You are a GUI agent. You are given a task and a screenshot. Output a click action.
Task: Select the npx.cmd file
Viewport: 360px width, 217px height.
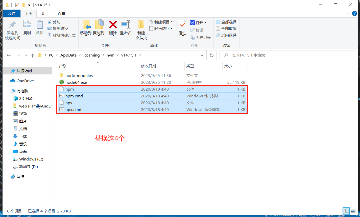[73, 110]
